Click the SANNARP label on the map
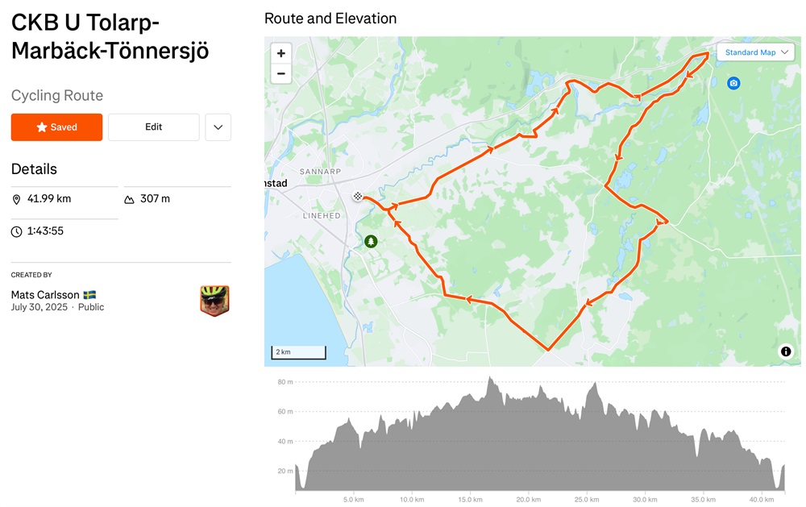Screen dimensions: 806x507 pos(320,172)
